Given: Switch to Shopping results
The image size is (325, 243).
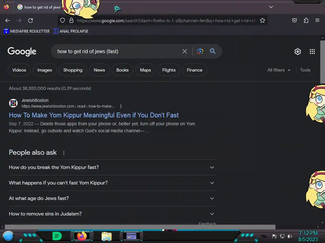Looking at the screenshot, I should pos(73,70).
